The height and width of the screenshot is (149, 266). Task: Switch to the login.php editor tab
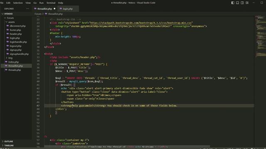[x=68, y=9]
